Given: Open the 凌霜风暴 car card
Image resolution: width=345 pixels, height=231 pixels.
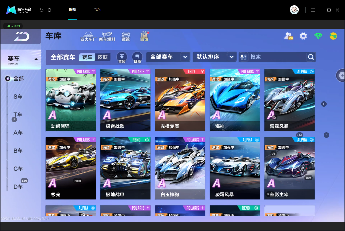Looking at the screenshot, I should (235, 168).
